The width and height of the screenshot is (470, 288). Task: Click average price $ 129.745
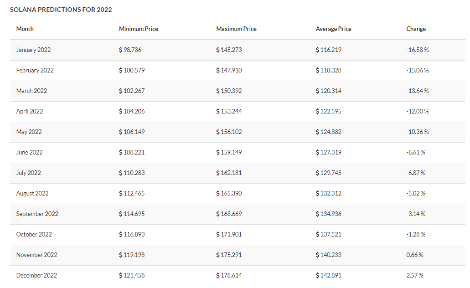point(329,173)
